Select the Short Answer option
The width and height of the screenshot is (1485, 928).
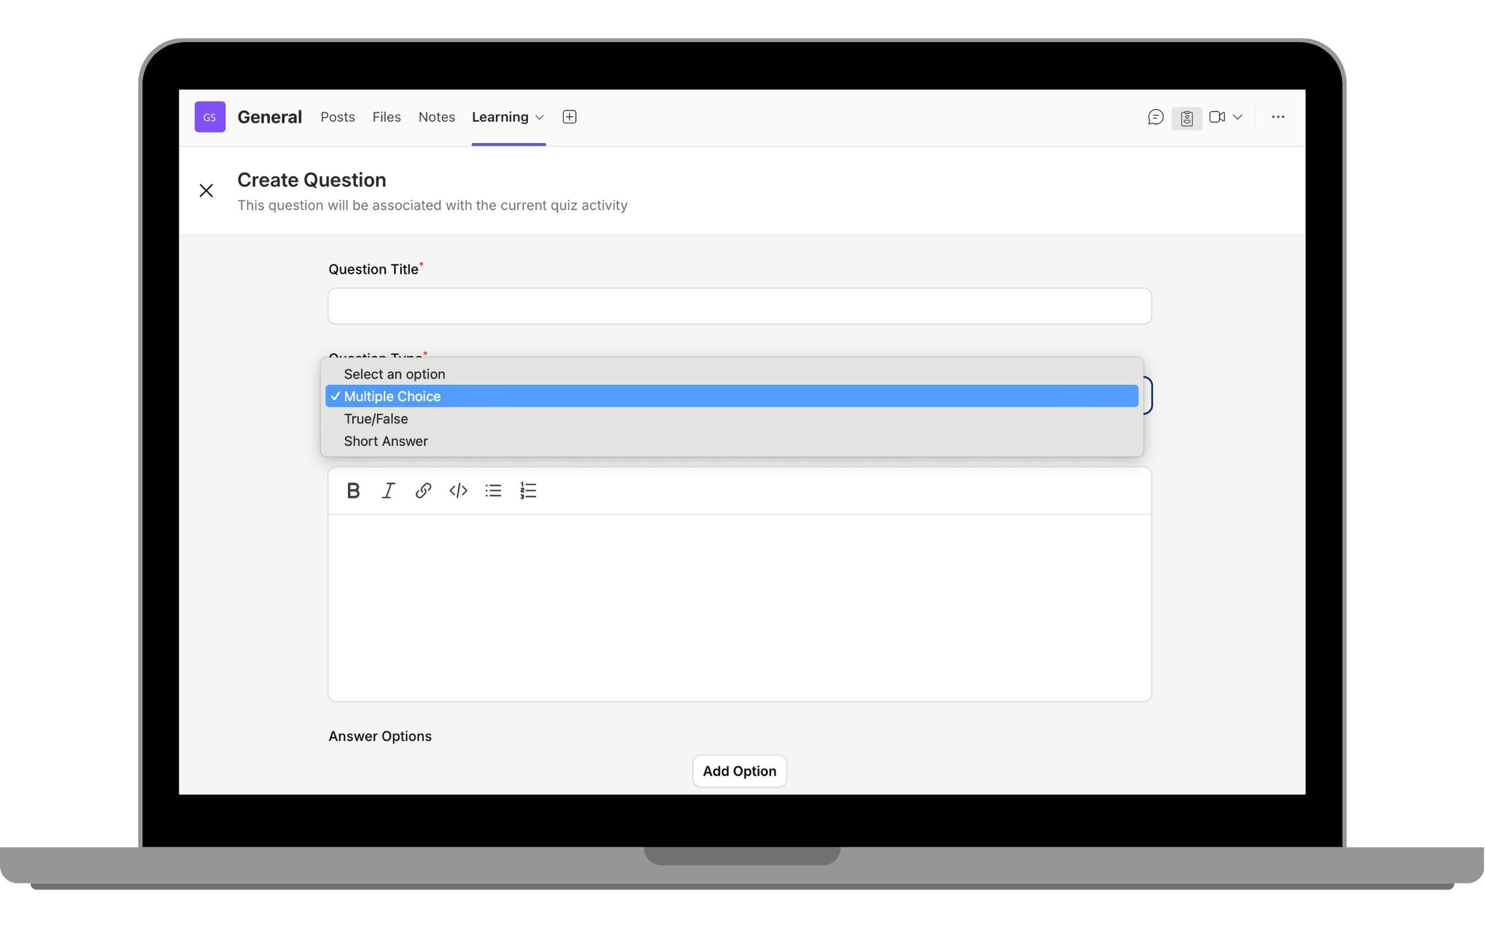pos(386,441)
